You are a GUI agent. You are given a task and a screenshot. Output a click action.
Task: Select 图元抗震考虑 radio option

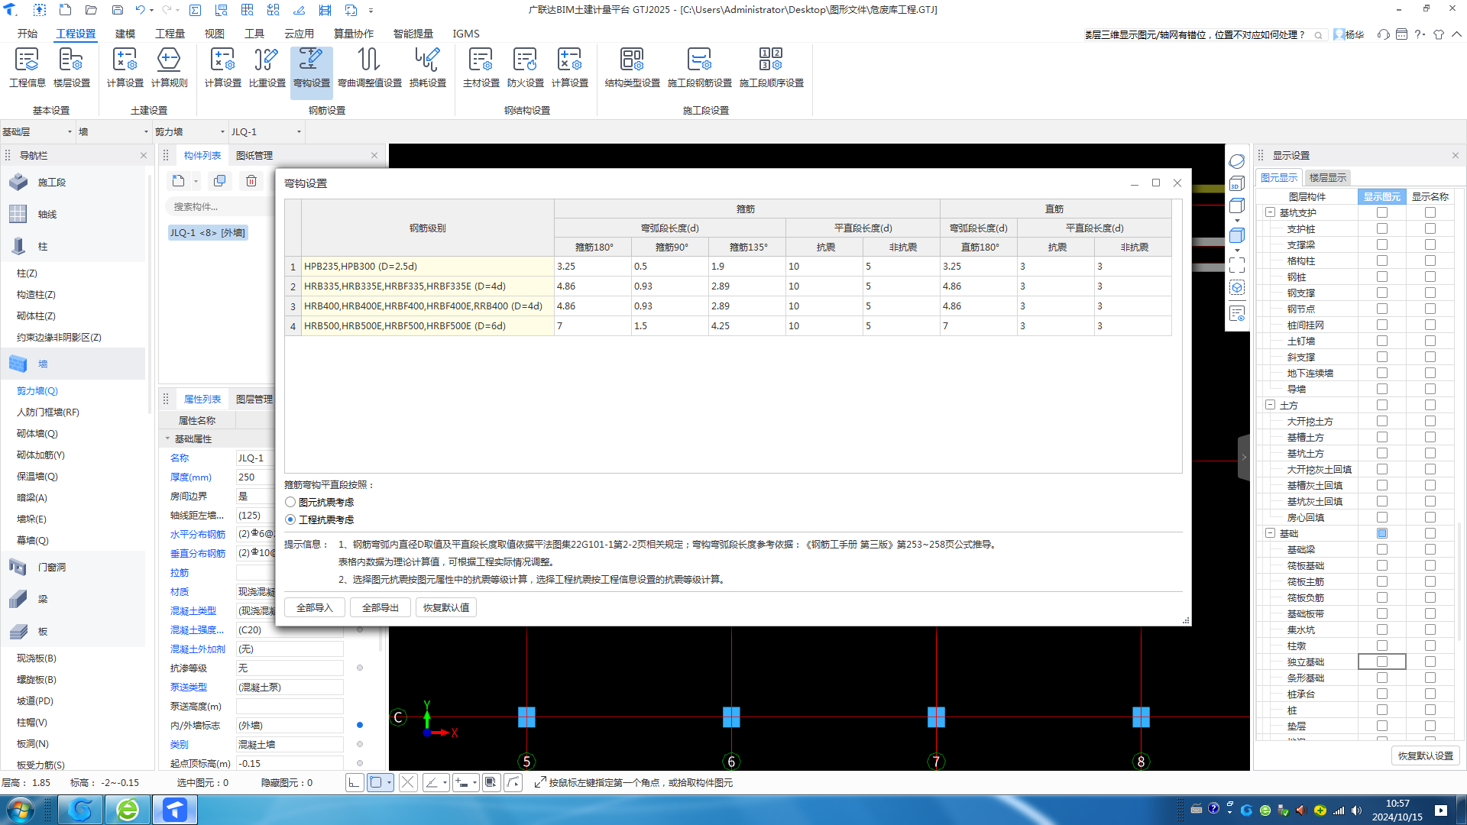290,503
